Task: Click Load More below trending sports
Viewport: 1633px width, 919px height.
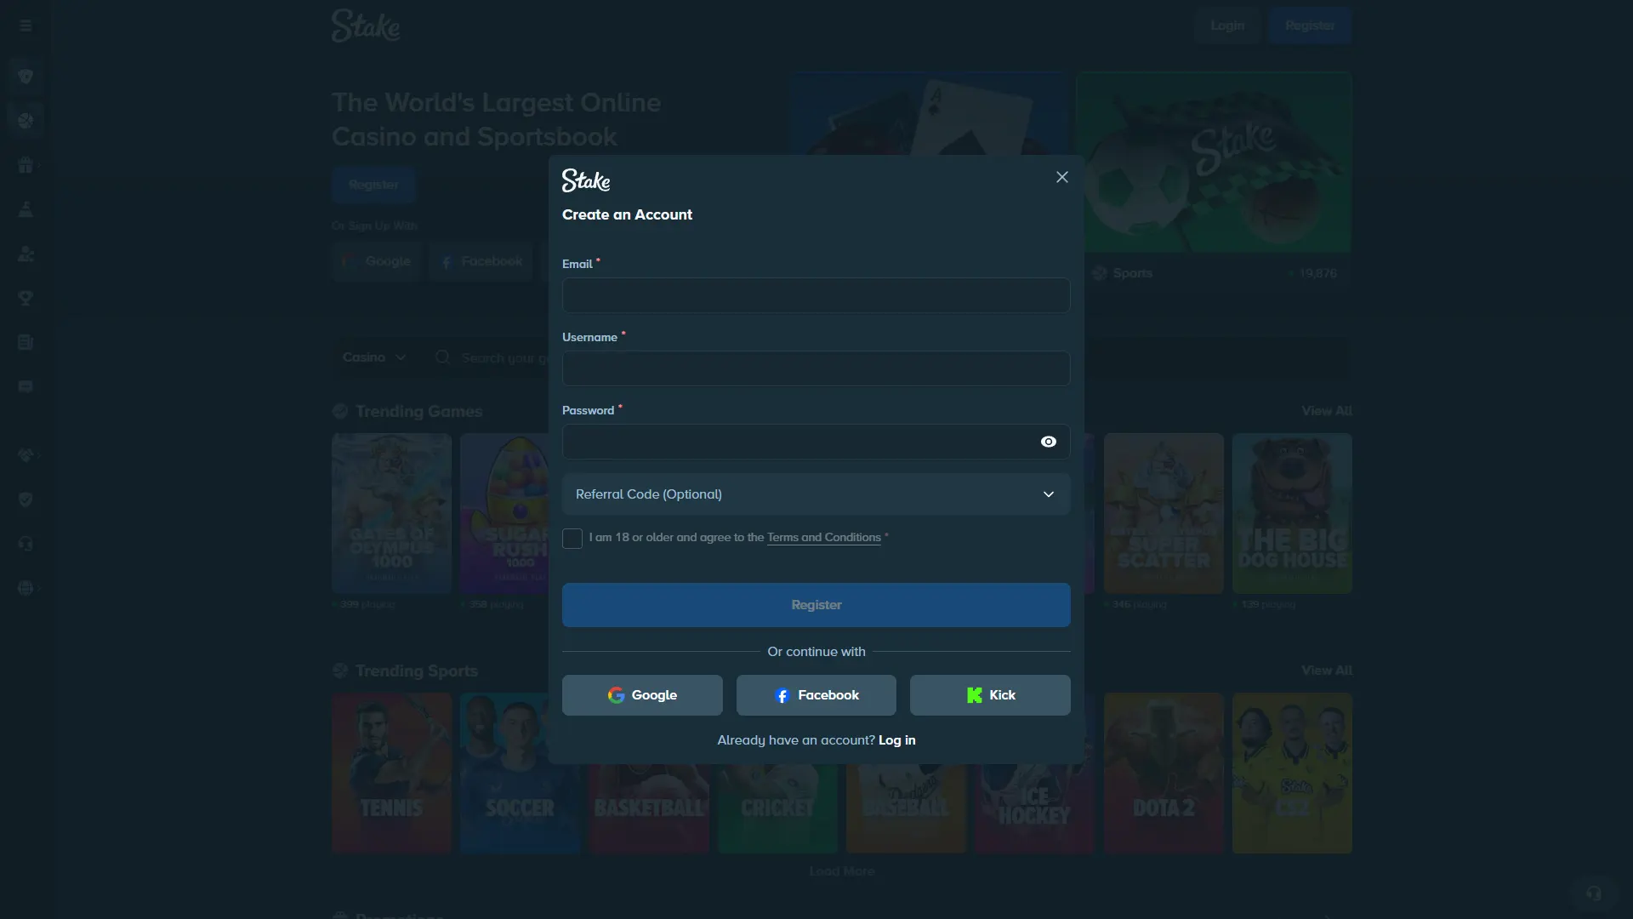Action: pos(841,871)
